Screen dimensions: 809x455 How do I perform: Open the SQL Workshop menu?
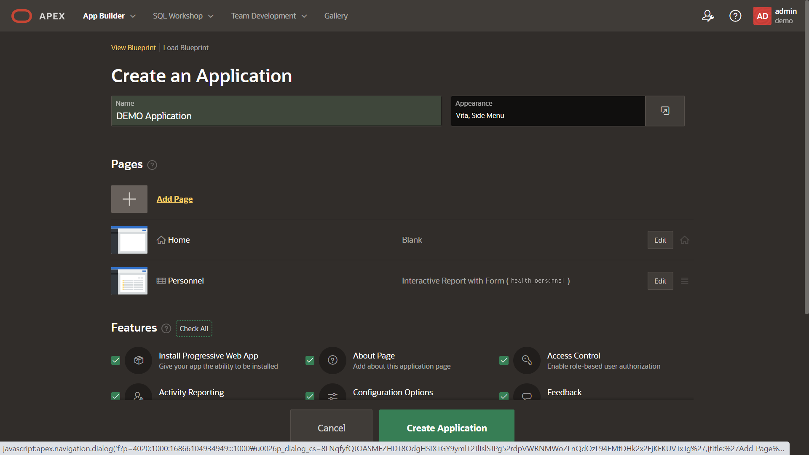pyautogui.click(x=177, y=16)
